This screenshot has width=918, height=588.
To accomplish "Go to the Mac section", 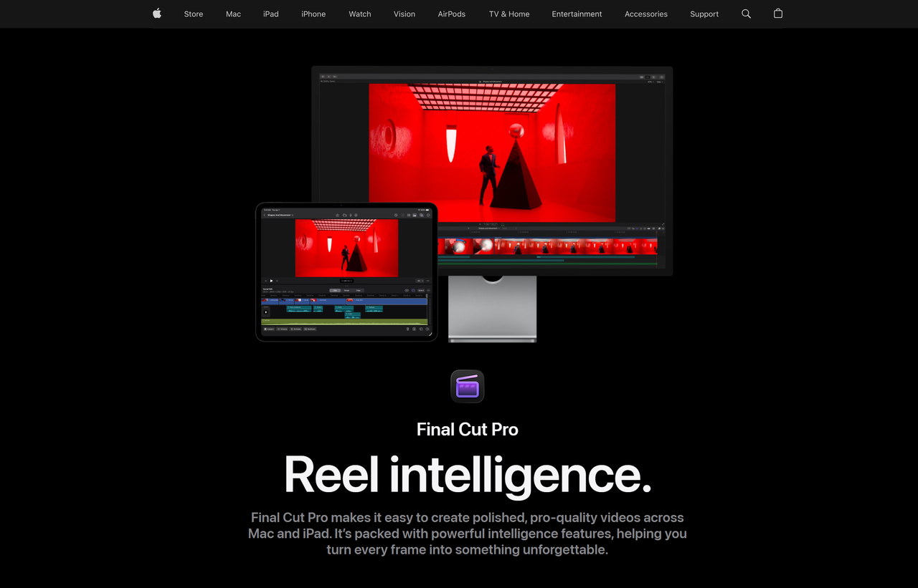I will [234, 14].
